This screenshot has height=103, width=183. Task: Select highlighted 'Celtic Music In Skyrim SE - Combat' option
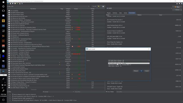tap(129, 63)
